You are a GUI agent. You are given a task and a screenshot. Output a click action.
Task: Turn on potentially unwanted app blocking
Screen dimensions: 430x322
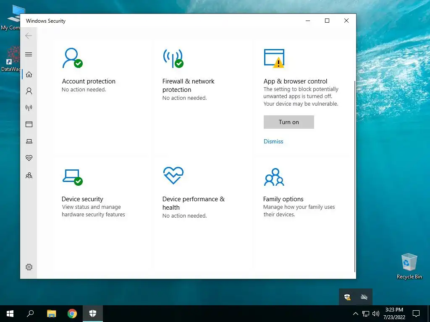[289, 122]
